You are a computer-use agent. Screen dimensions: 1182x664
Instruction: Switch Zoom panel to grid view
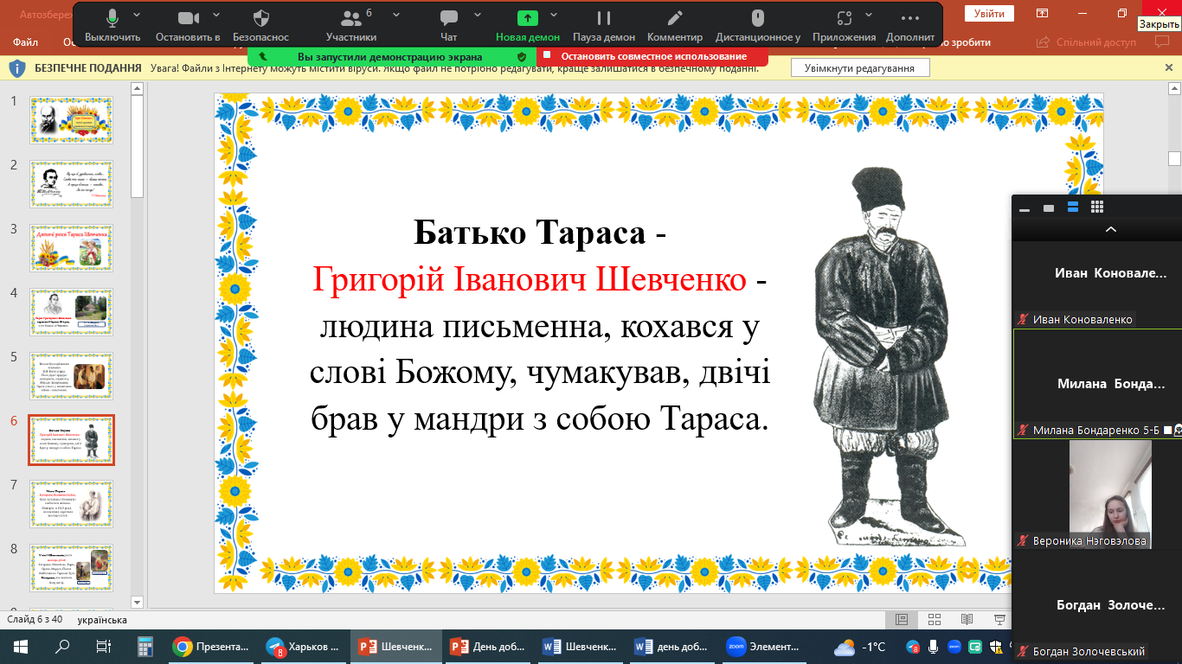1097,207
